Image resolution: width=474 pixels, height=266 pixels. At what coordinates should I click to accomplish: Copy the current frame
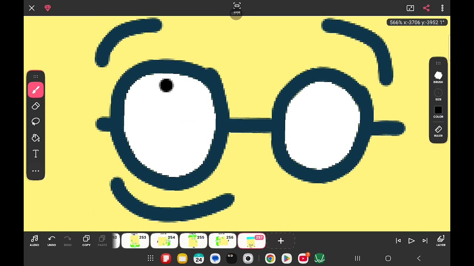click(x=86, y=241)
